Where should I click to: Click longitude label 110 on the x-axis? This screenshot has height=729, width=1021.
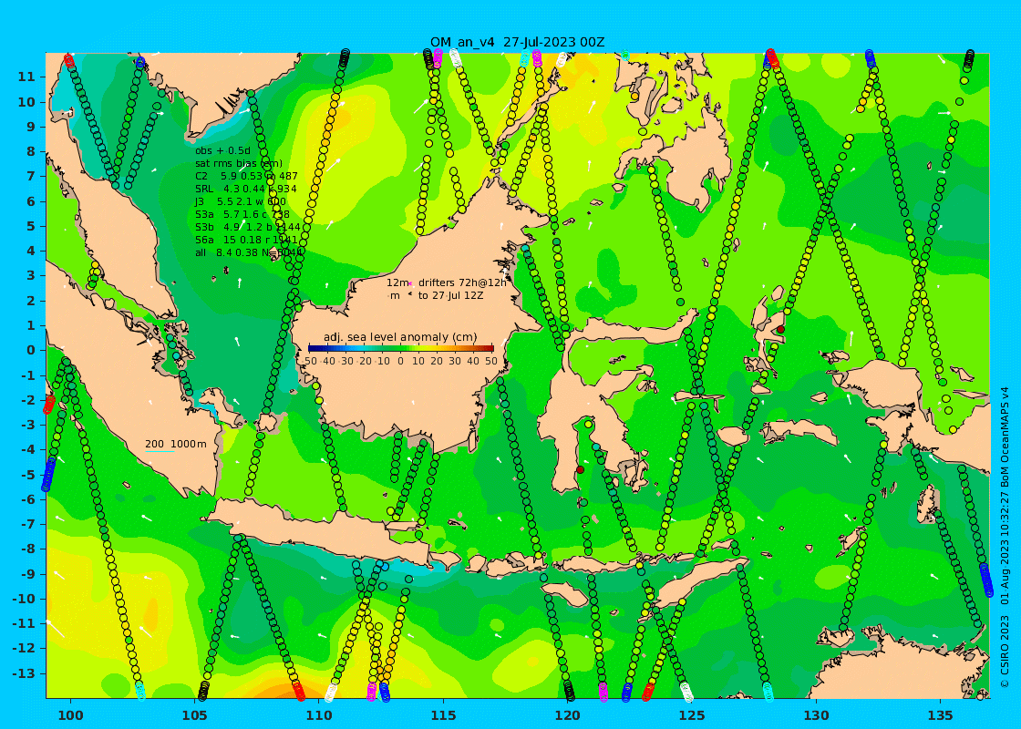319,715
